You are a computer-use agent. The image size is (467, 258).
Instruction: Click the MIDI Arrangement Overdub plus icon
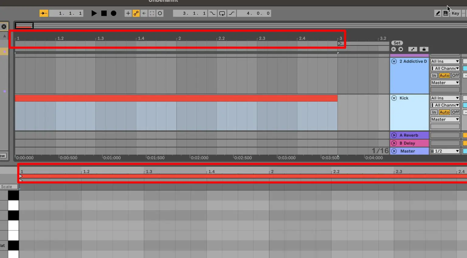(x=128, y=13)
